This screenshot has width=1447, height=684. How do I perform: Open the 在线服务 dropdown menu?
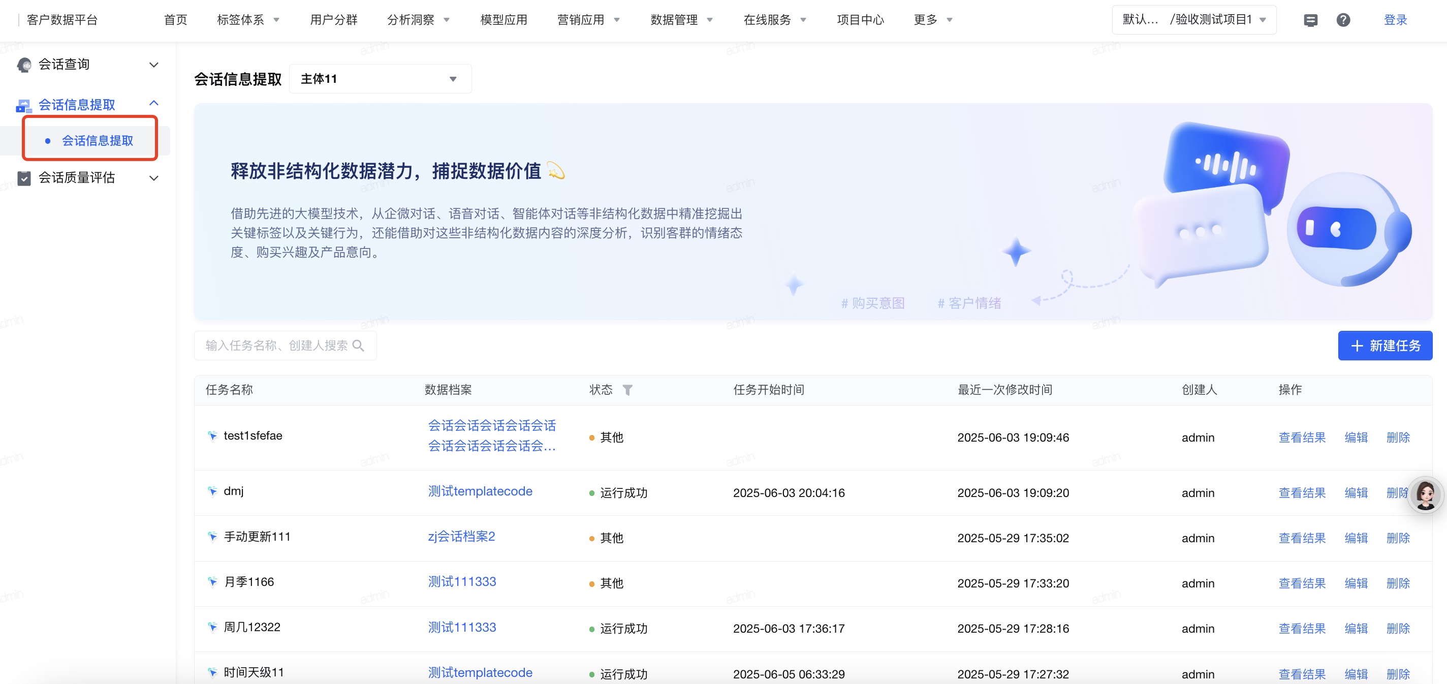[775, 20]
